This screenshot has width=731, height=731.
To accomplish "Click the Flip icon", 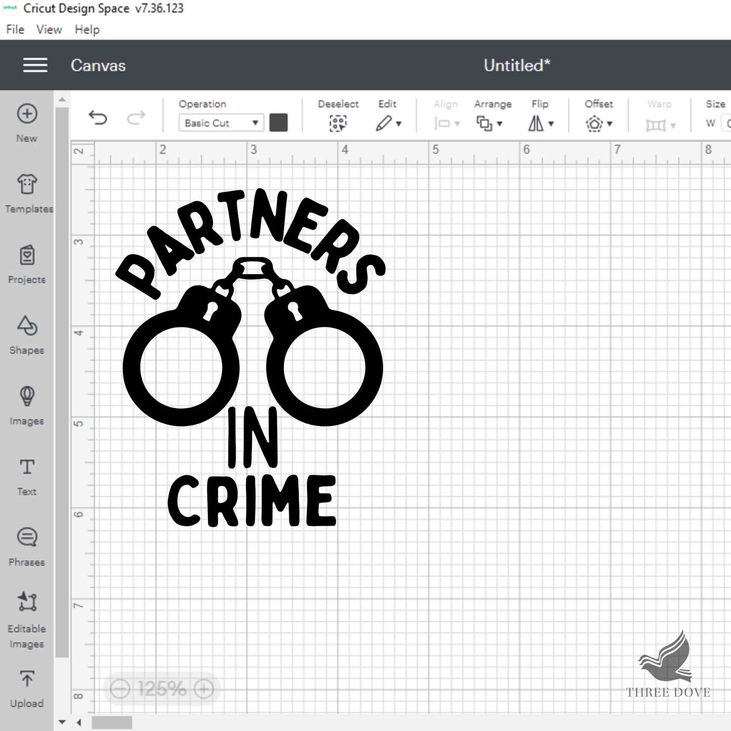I will click(536, 123).
